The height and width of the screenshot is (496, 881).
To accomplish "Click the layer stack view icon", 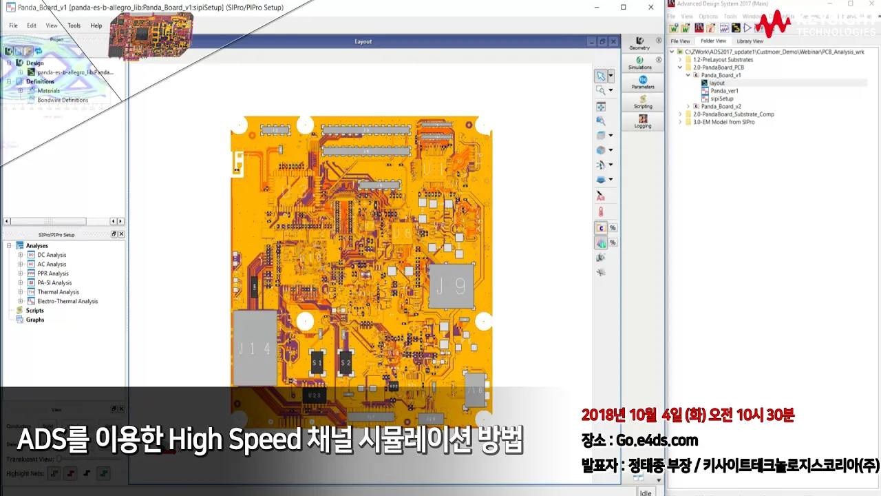I will click(601, 180).
